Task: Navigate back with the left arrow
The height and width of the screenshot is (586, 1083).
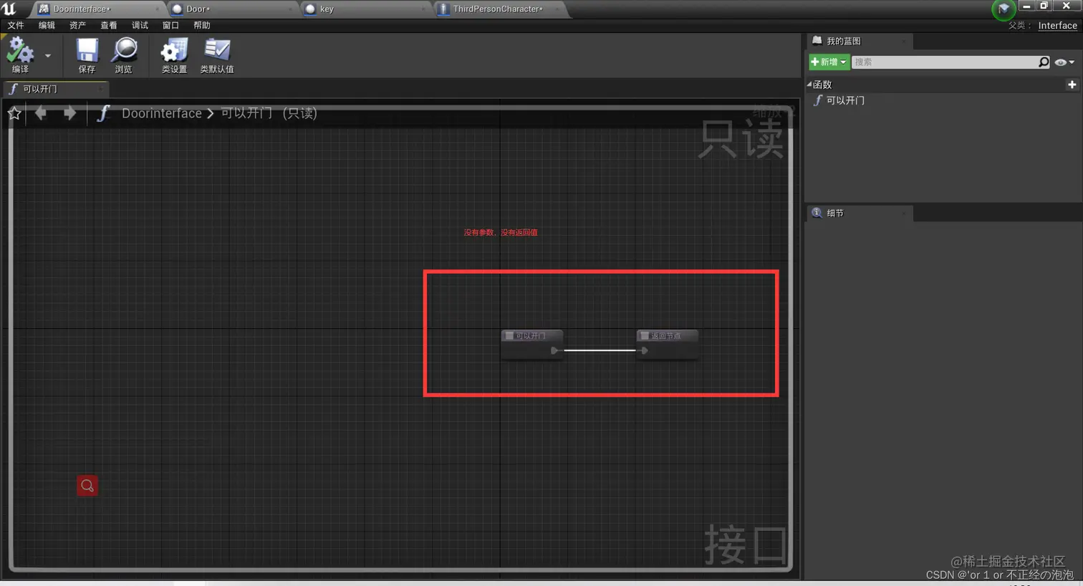Action: [x=41, y=112]
